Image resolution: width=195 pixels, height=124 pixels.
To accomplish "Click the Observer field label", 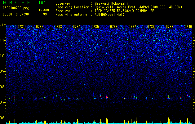I will tap(63, 3).
